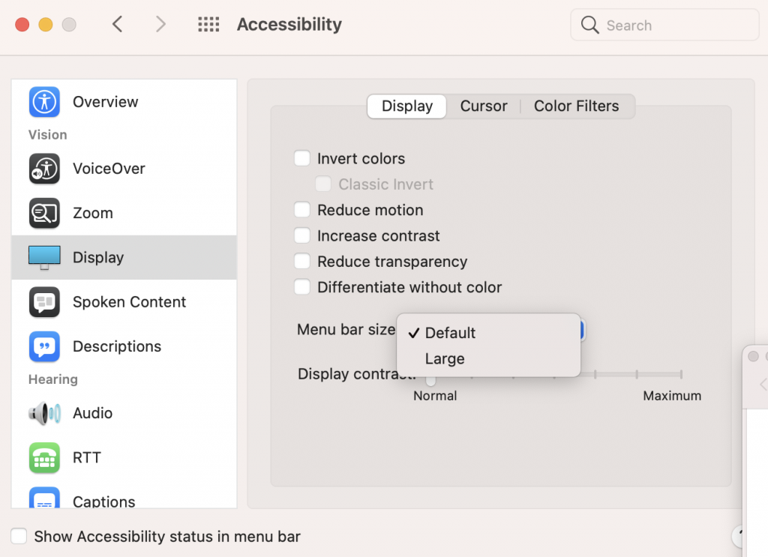
Task: Enable the Reduce transparency checkbox
Action: click(x=302, y=262)
